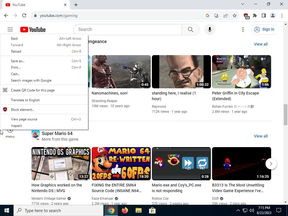288x216 pixels.
Task: Choose Back in context menu
Action: pos(44,38)
